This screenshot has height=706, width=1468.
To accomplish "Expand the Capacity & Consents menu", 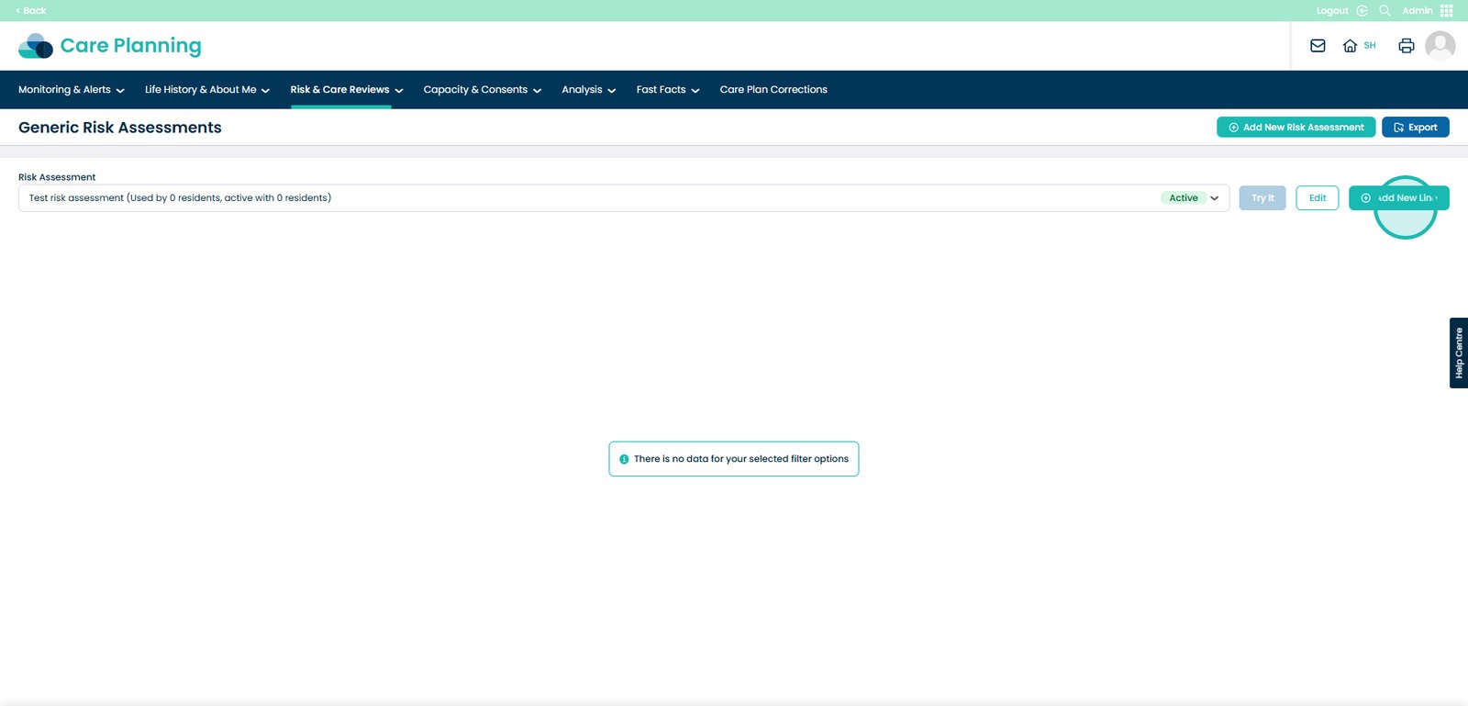I will [482, 90].
